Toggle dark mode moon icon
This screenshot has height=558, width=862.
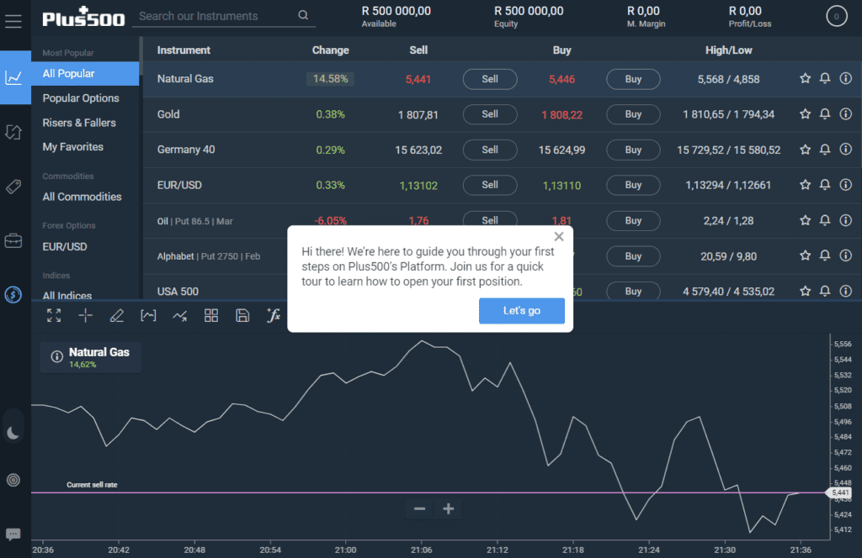tap(13, 433)
